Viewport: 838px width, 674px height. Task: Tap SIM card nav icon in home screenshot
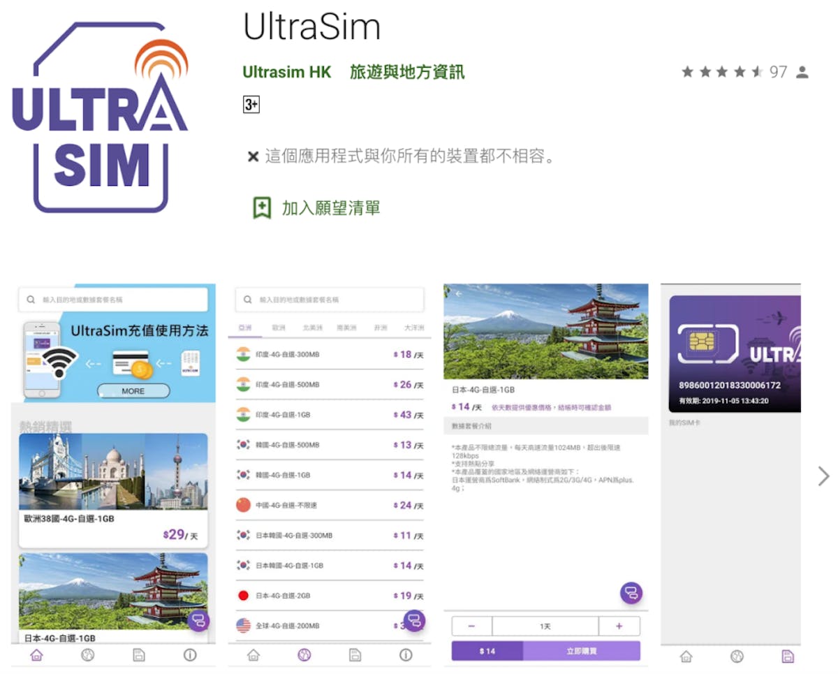point(138,655)
